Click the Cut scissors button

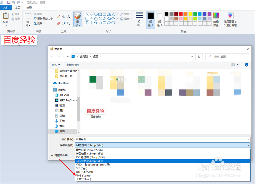16,14
